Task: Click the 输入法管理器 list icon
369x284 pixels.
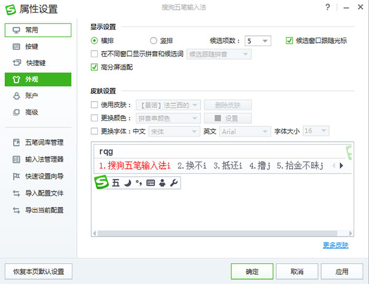Action: click(16, 160)
